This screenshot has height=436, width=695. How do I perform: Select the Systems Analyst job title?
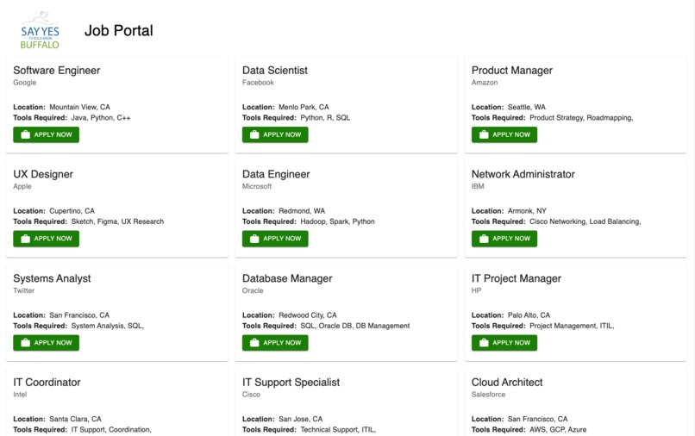(x=52, y=278)
